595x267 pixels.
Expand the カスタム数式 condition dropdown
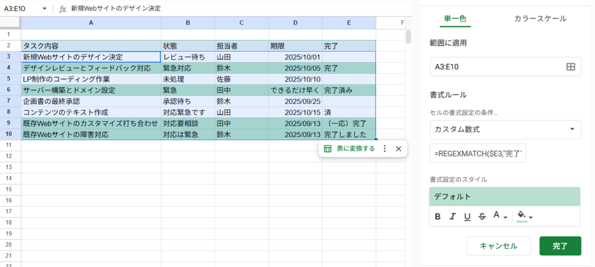(572, 129)
